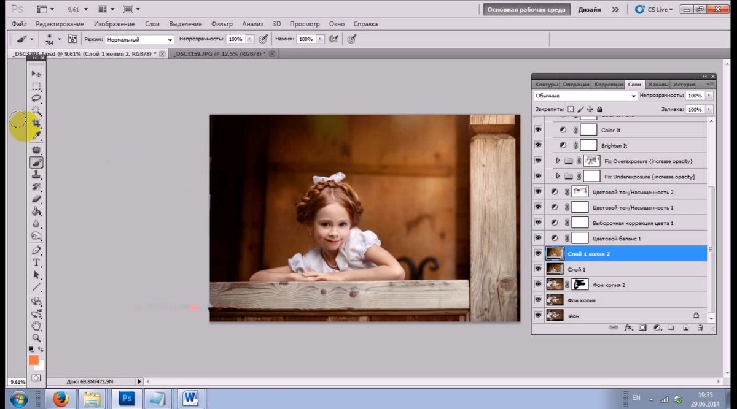Add a layer style with fx icon

[x=628, y=328]
